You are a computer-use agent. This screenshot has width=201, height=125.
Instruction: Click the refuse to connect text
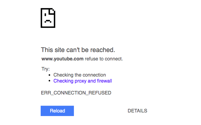104,59
